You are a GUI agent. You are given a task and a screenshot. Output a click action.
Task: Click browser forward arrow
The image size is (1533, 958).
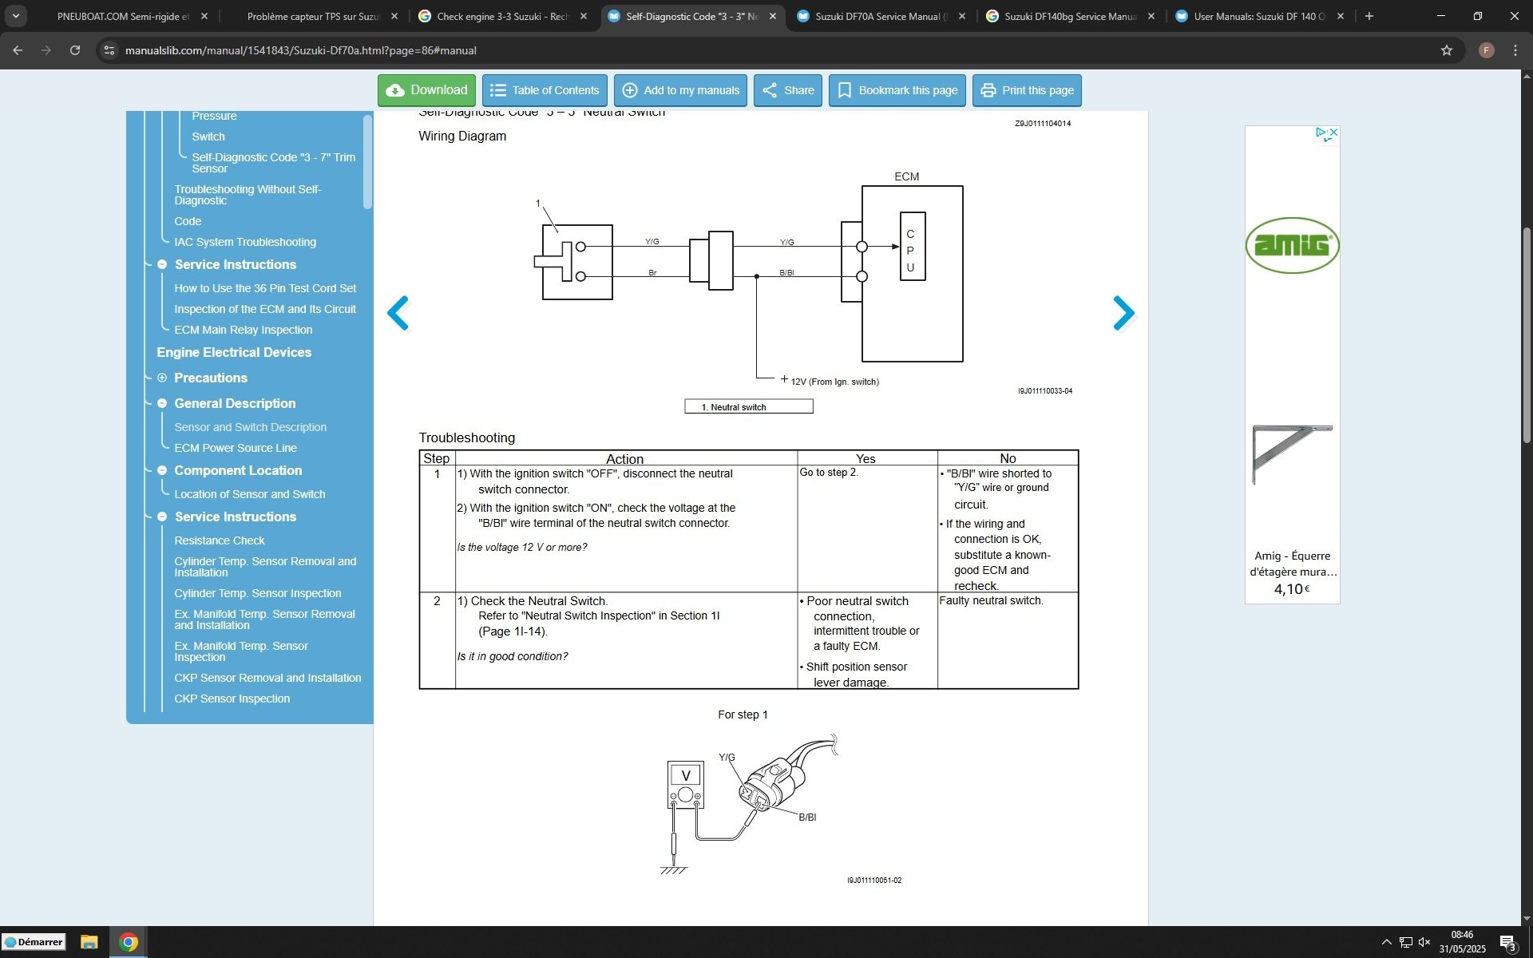pyautogui.click(x=46, y=50)
